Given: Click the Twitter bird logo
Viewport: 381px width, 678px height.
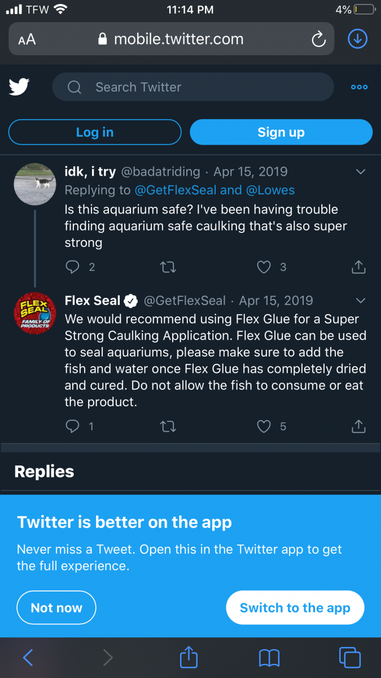Looking at the screenshot, I should tap(19, 87).
